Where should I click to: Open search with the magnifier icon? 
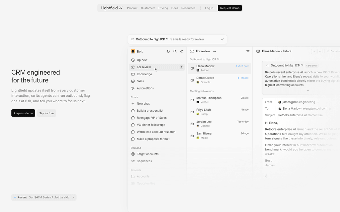point(175,51)
